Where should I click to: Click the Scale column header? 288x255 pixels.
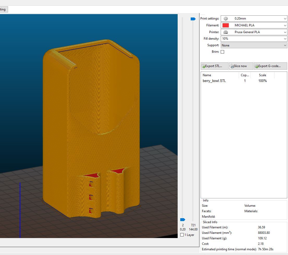[262, 75]
